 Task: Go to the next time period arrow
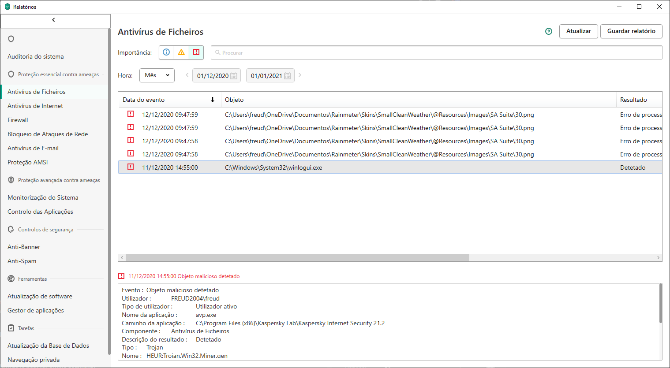tap(300, 75)
